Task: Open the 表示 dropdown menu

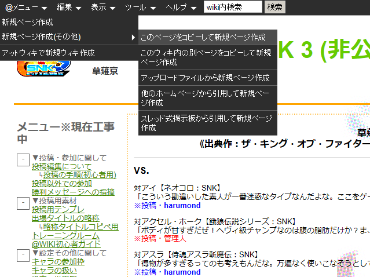Action: click(102, 8)
